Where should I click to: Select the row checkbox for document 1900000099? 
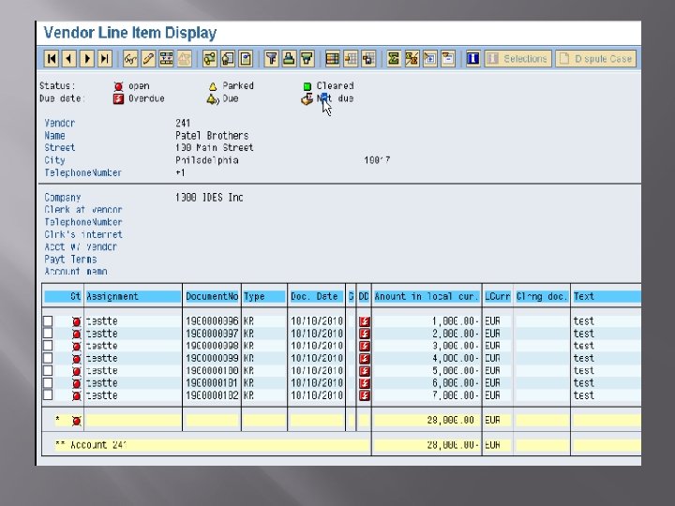click(48, 358)
